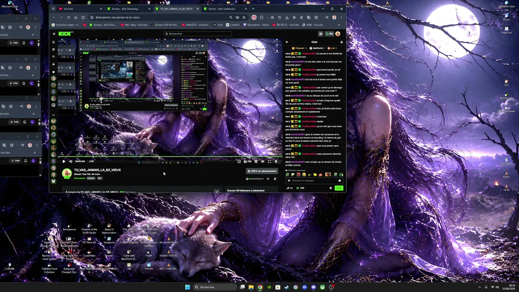This screenshot has width=519, height=292.
Task: Open a new browser tab
Action: coord(253,9)
